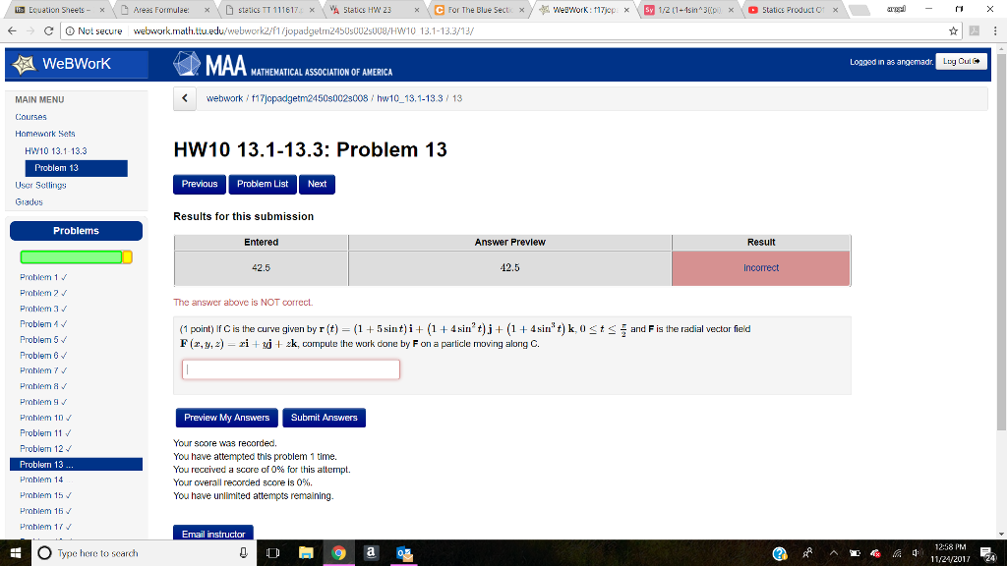Launch File Explorer from the taskbar
Screen dimensions: 1007x566
click(304, 553)
